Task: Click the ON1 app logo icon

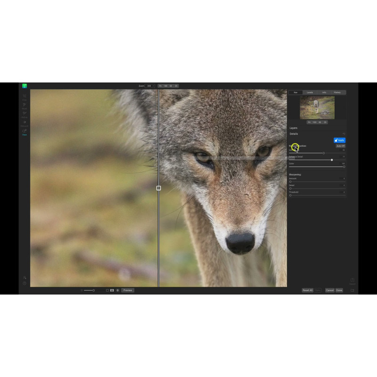Action: (25, 86)
